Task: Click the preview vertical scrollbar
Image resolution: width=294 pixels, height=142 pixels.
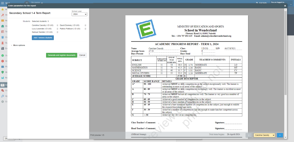Action: 286,53
